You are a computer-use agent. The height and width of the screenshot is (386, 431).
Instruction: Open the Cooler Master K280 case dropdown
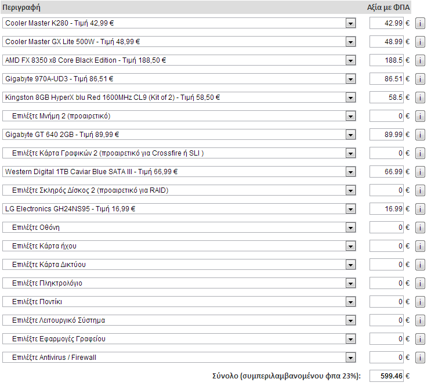pyautogui.click(x=179, y=23)
